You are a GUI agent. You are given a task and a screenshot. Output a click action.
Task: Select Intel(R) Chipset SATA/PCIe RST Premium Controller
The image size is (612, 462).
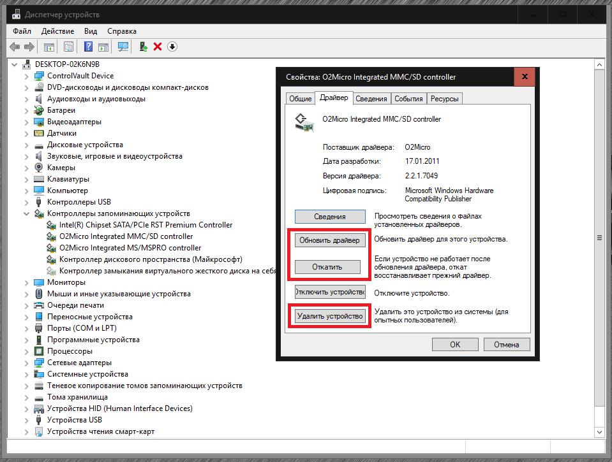(x=146, y=225)
